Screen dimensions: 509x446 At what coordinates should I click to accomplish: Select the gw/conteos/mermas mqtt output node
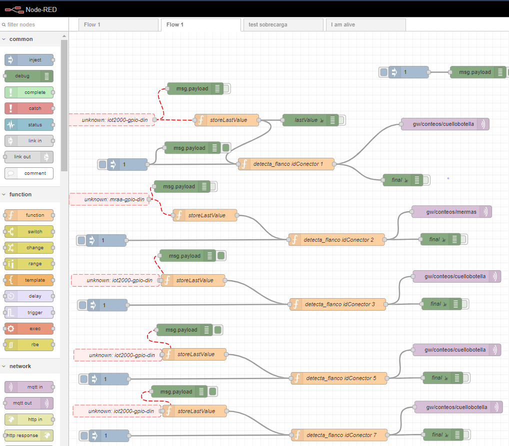[x=451, y=212]
